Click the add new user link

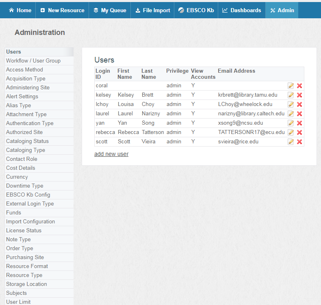point(111,154)
